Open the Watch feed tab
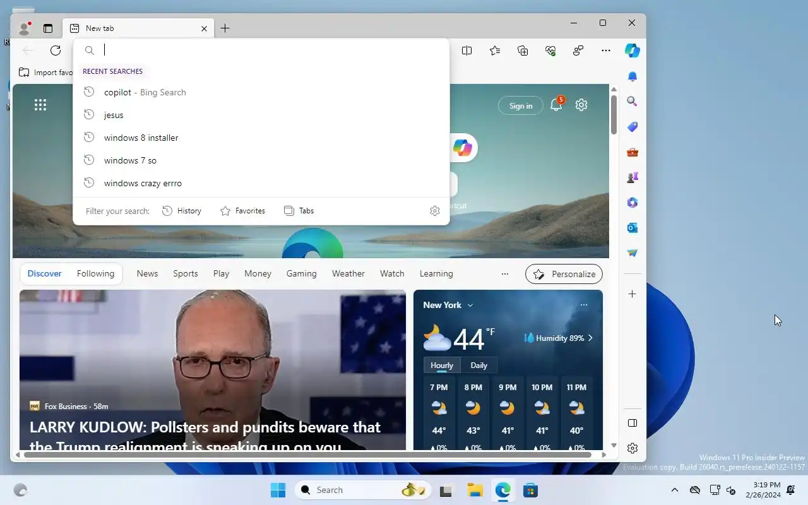This screenshot has height=505, width=808. 392,274
